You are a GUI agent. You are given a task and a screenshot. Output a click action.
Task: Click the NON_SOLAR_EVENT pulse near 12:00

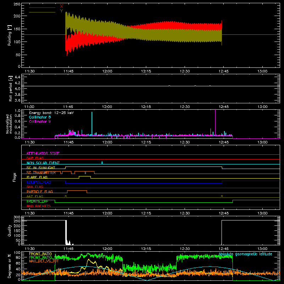click(102, 163)
